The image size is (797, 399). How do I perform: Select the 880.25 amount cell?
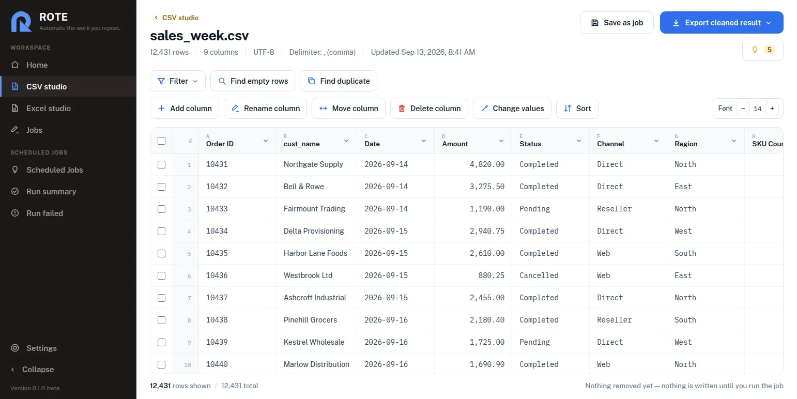point(473,275)
